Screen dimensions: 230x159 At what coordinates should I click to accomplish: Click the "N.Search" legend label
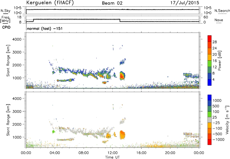click(222, 11)
